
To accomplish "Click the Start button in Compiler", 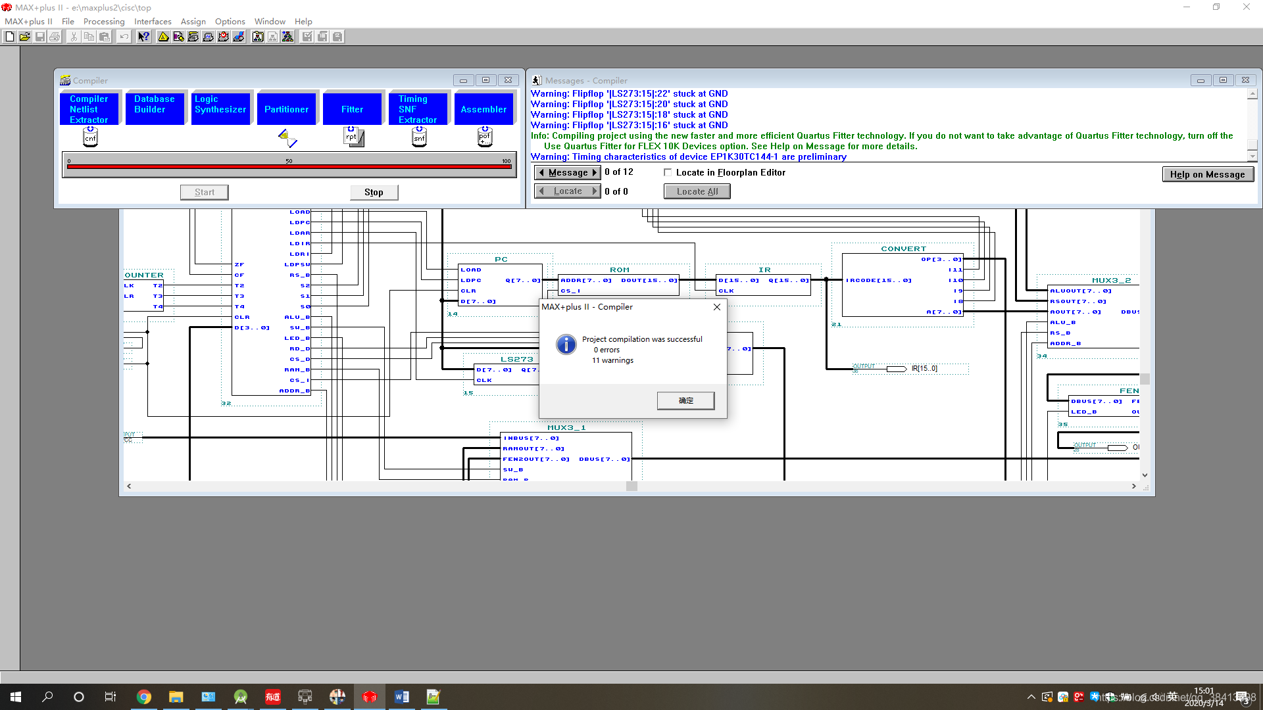I will [203, 191].
